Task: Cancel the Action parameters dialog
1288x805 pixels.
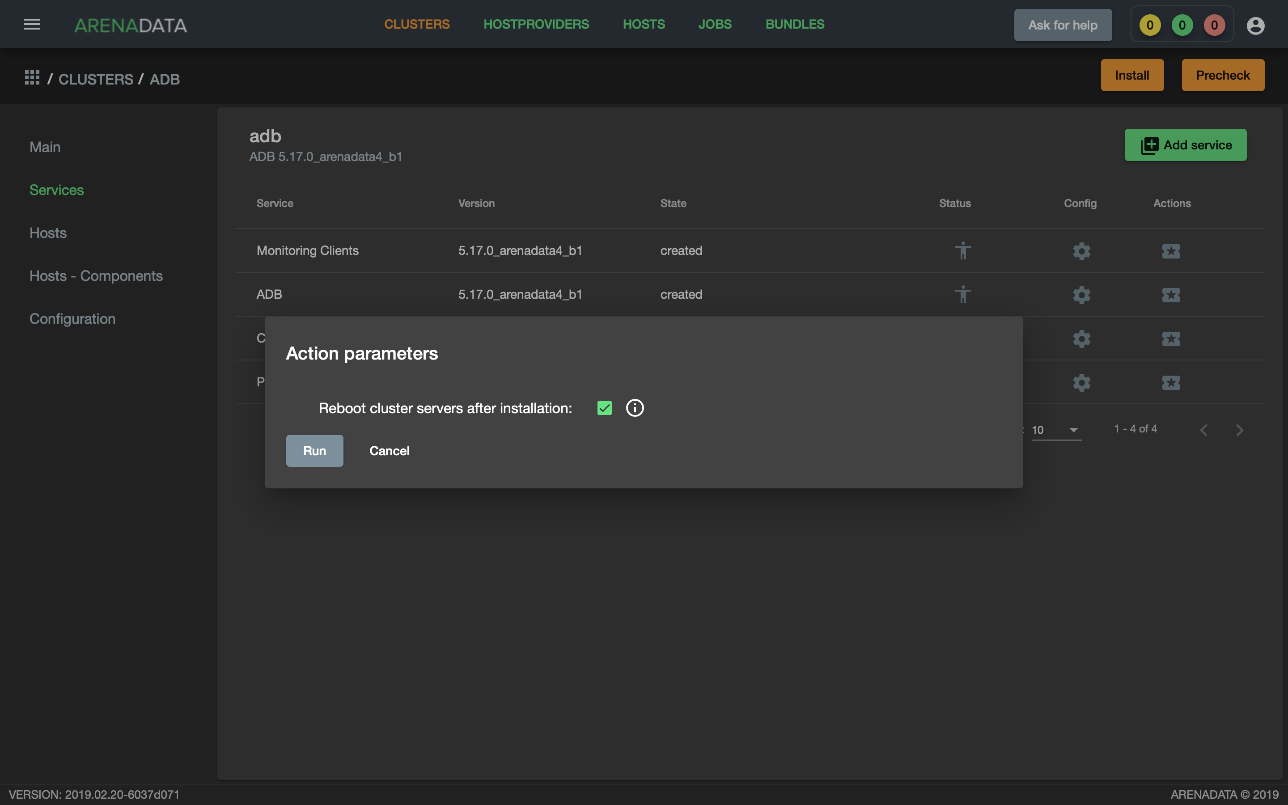Action: [389, 450]
